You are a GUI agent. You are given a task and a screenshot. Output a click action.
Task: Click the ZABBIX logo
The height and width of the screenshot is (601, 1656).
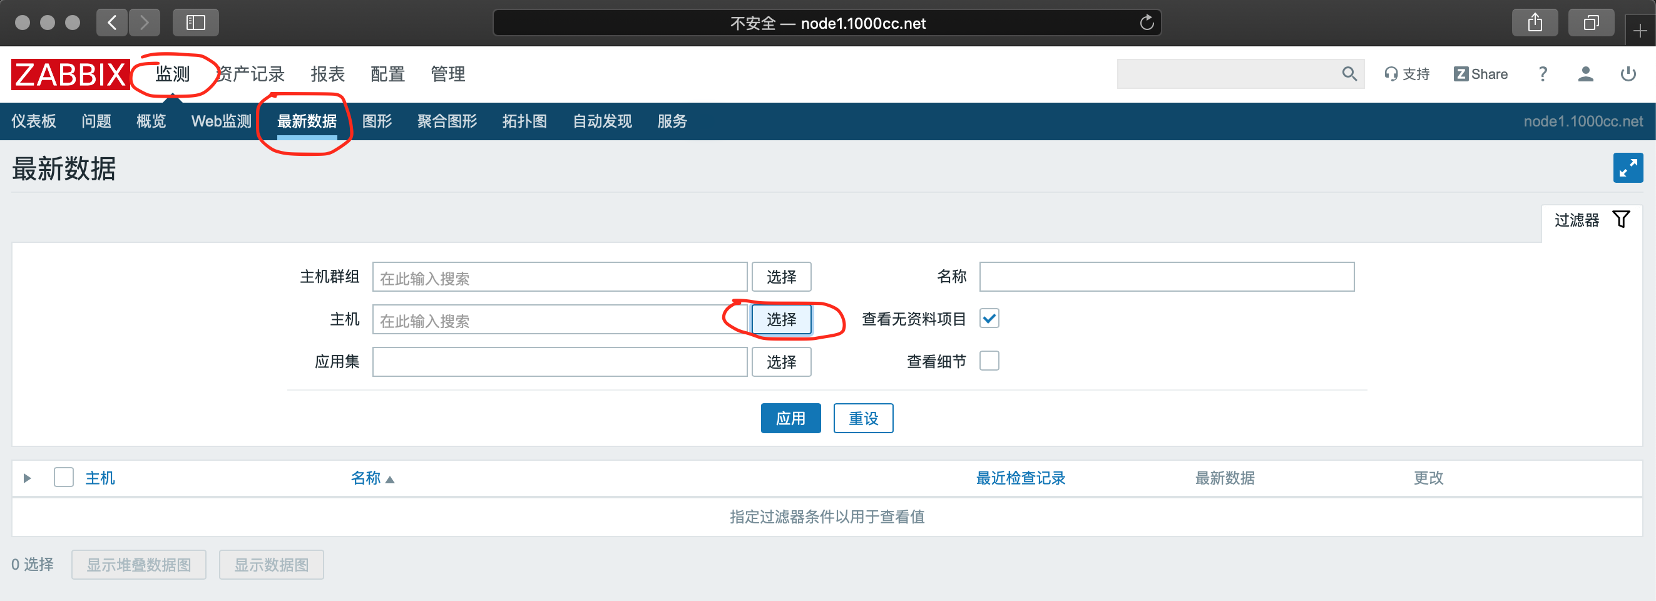(69, 74)
